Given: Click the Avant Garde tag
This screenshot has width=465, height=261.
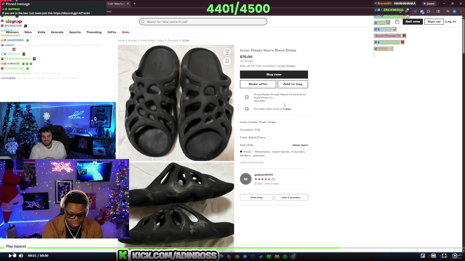Looking at the screenshot, I should [x=280, y=152].
